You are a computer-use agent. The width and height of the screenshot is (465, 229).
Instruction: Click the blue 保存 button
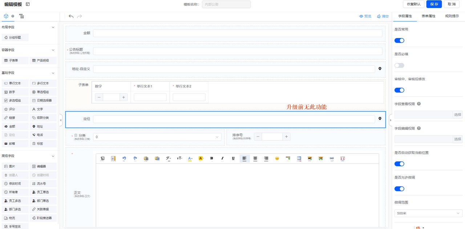click(434, 4)
